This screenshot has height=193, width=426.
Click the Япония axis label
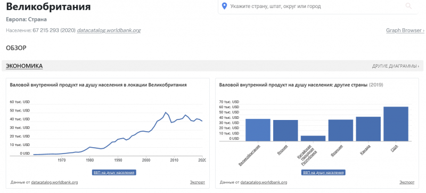coord(283,149)
